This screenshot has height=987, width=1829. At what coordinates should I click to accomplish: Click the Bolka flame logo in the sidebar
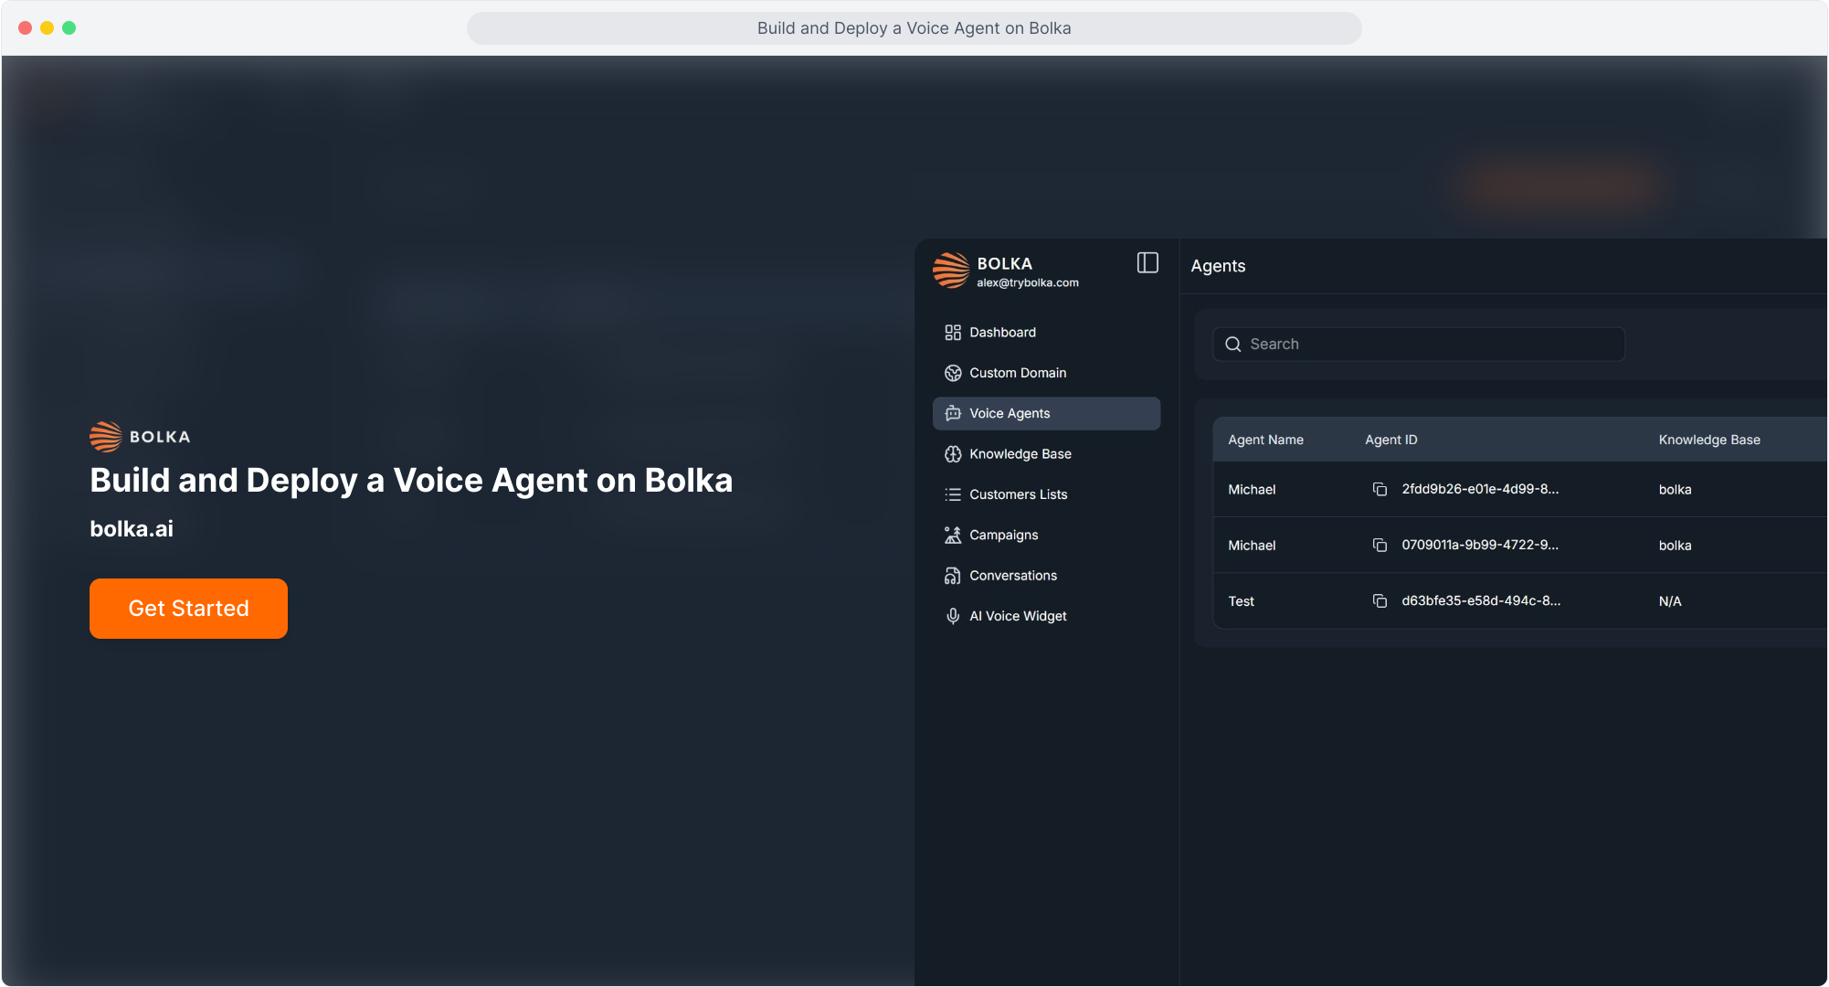(950, 271)
